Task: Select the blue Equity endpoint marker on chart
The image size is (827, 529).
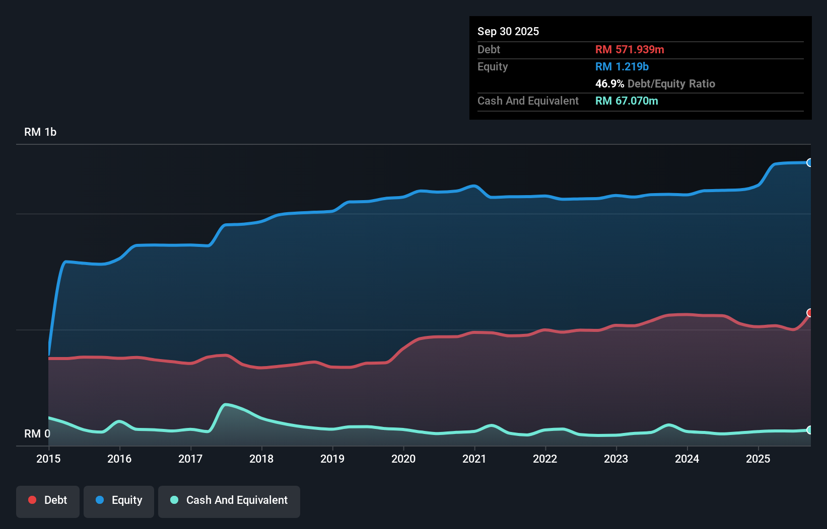Action: pyautogui.click(x=809, y=162)
